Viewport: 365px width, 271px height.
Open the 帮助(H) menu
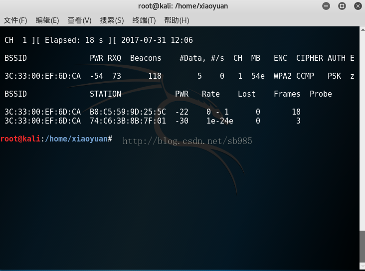[x=177, y=20]
